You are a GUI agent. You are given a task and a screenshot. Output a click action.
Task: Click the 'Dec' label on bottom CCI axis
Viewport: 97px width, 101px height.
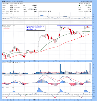click(11, 100)
